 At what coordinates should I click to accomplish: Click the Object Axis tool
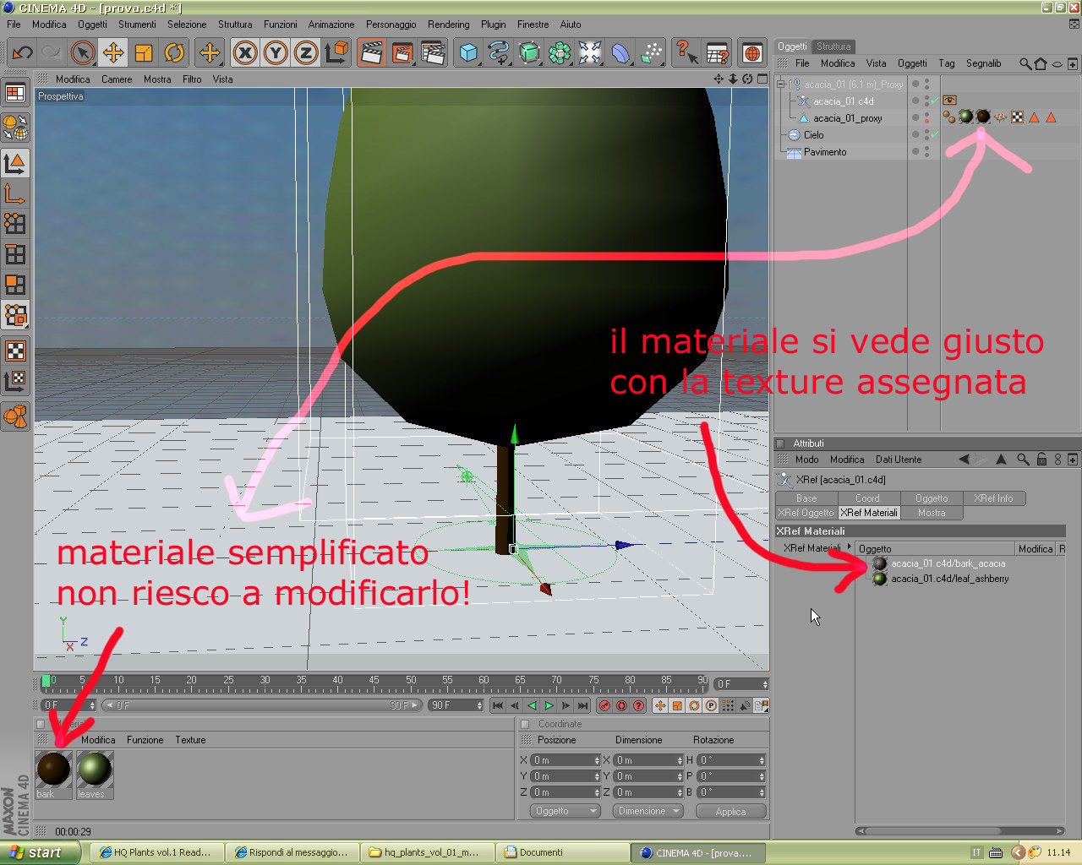(15, 193)
